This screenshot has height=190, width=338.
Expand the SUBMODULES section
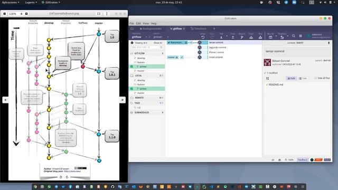coord(147,112)
